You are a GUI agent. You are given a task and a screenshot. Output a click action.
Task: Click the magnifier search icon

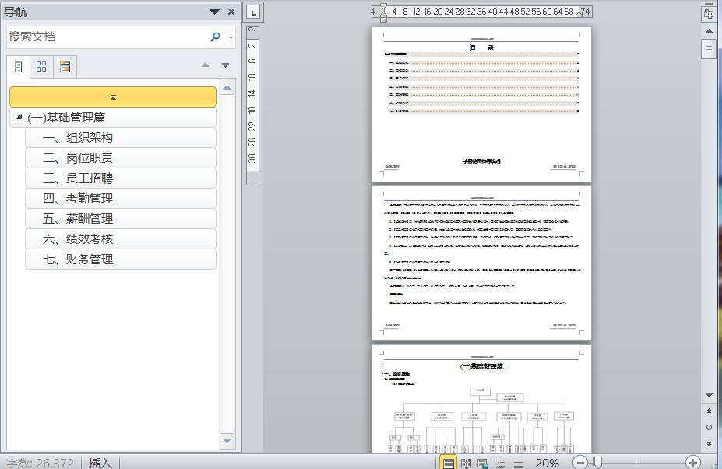215,37
